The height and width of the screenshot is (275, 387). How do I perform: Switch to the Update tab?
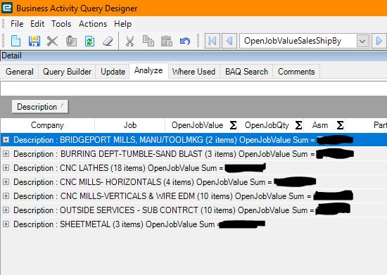pyautogui.click(x=113, y=72)
